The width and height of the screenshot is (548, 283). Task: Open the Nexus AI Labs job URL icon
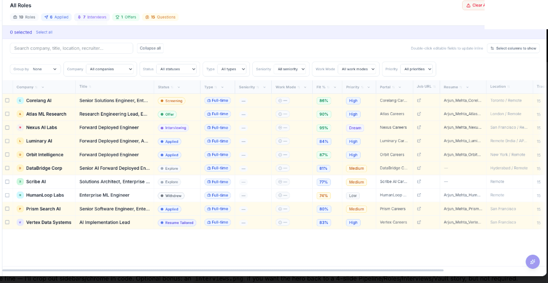point(419,127)
